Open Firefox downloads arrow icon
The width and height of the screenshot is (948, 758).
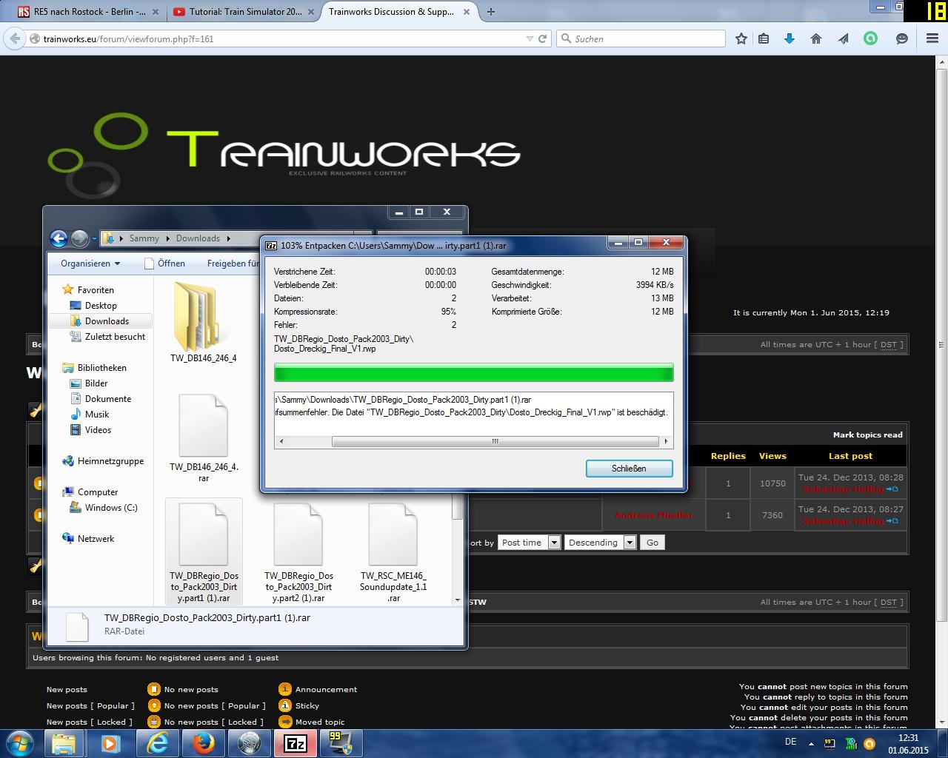tap(790, 38)
